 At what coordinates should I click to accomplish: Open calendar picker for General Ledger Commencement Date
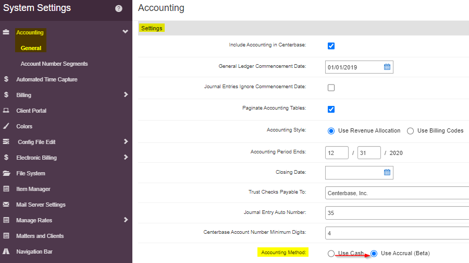tap(387, 67)
